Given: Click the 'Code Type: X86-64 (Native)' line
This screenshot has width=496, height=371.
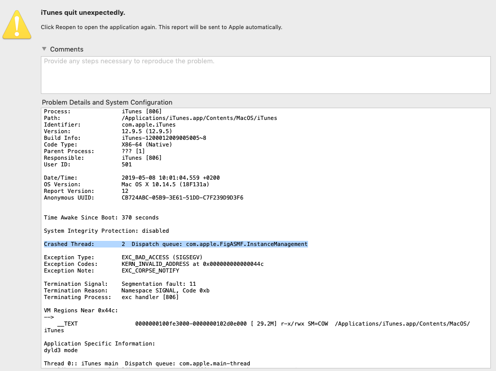Looking at the screenshot, I should [108, 144].
